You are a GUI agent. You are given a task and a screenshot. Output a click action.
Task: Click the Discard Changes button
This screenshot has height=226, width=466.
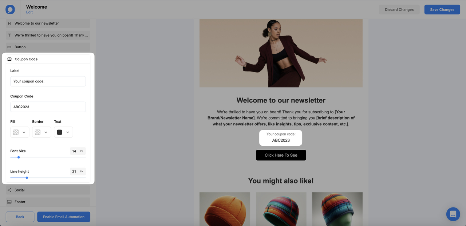tap(399, 9)
